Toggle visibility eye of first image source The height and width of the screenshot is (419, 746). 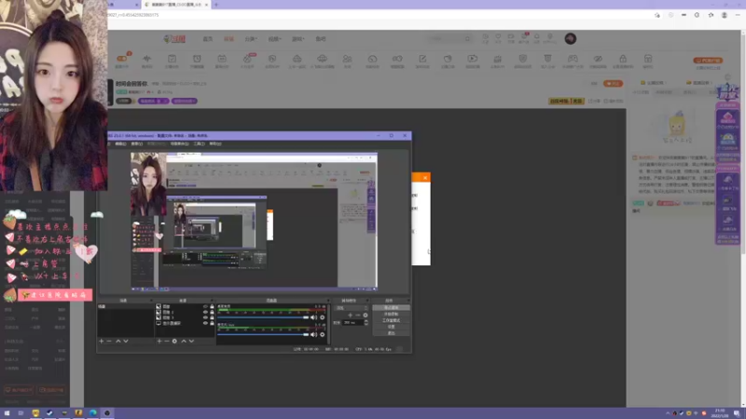pyautogui.click(x=205, y=306)
